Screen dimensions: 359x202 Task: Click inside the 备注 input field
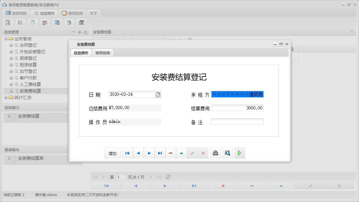point(238,122)
